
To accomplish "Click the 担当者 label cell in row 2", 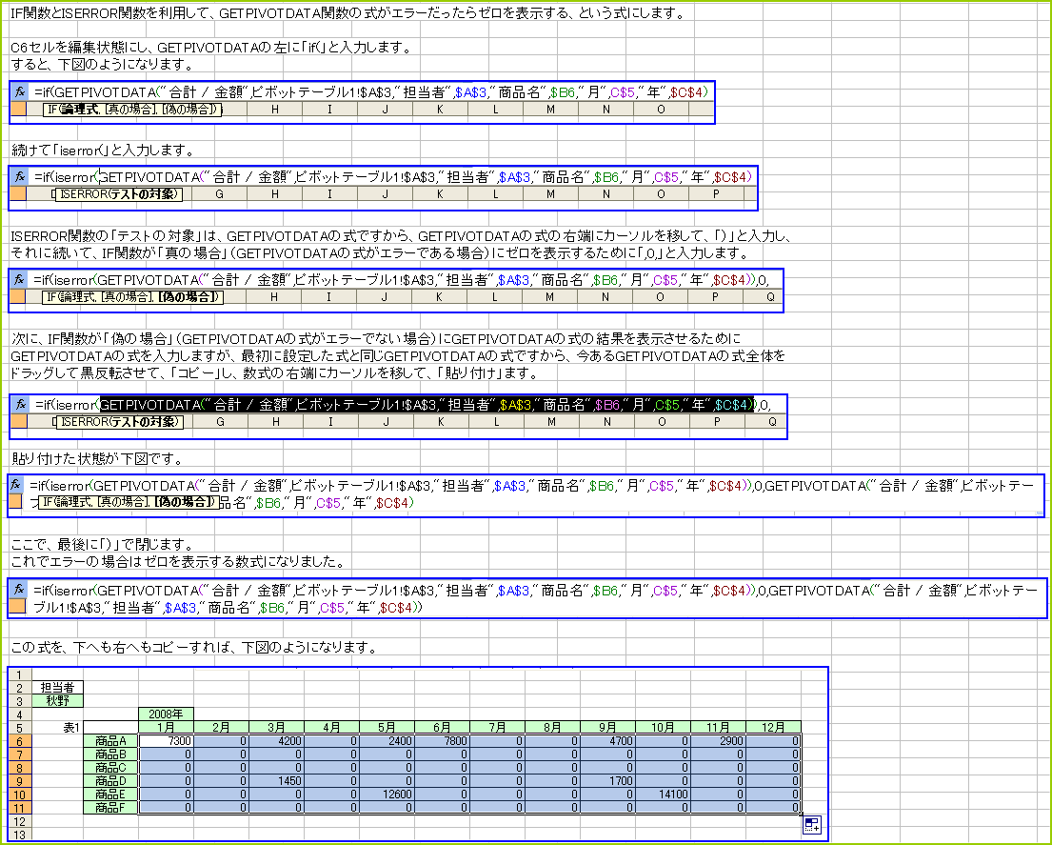I will [58, 687].
